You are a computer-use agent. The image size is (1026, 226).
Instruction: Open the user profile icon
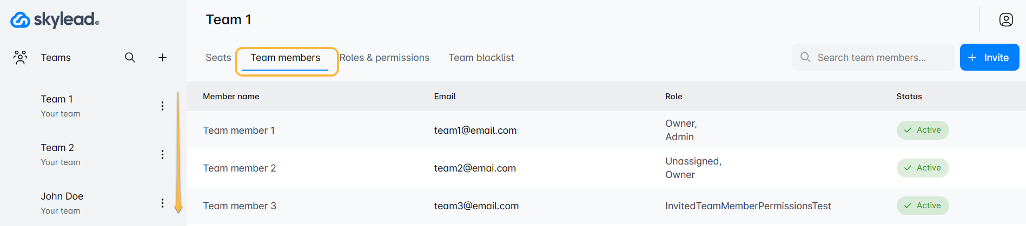click(x=1006, y=20)
